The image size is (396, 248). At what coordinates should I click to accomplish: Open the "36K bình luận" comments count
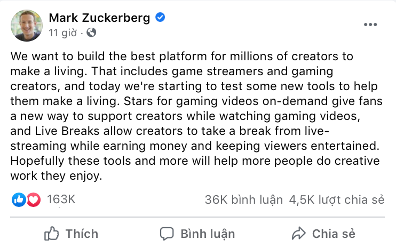click(243, 200)
